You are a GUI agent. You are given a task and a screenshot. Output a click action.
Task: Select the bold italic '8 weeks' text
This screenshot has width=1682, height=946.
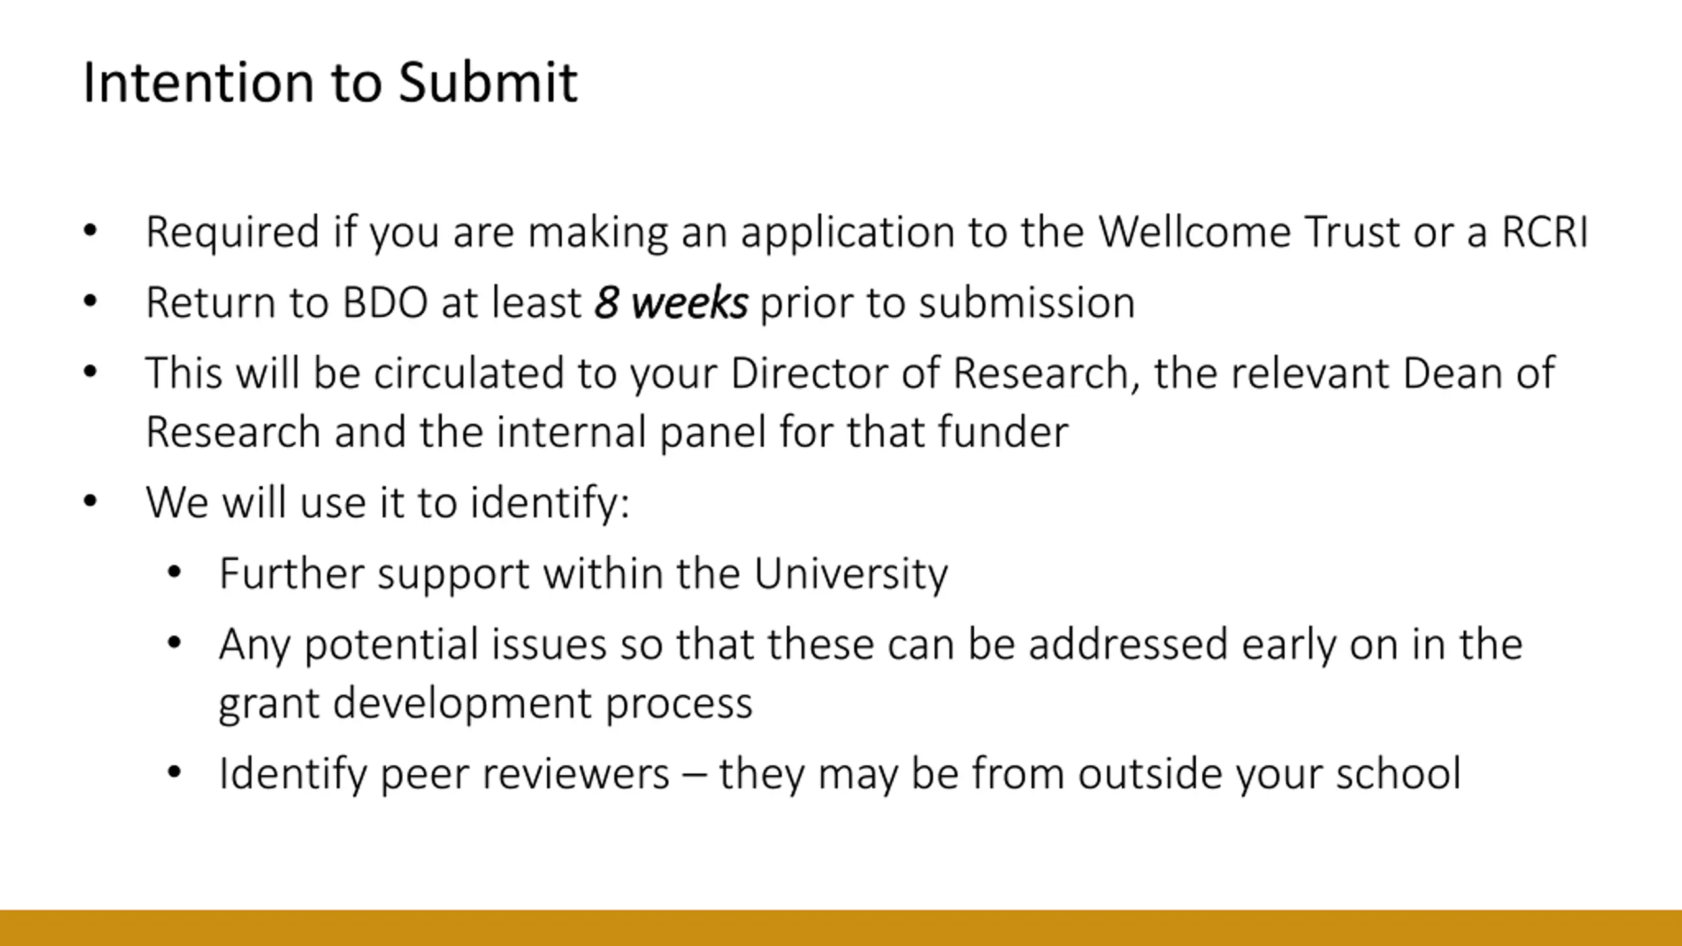point(671,302)
